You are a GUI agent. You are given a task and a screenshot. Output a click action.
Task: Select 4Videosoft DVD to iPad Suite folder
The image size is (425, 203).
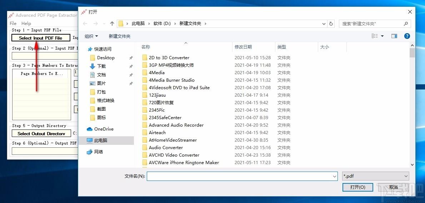(x=179, y=88)
